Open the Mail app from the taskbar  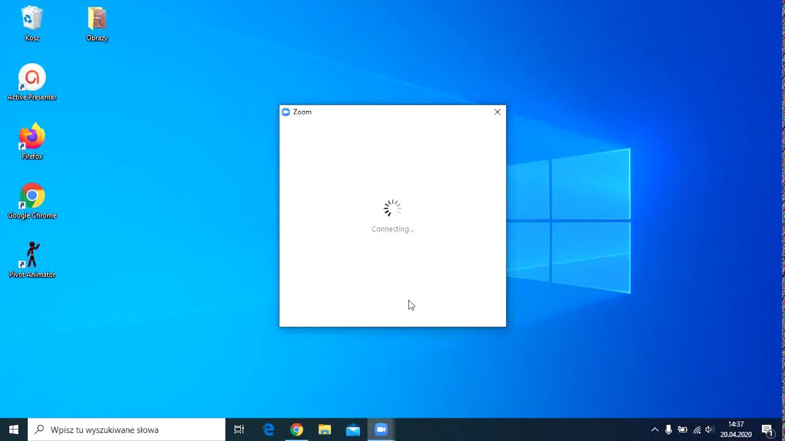tap(353, 430)
